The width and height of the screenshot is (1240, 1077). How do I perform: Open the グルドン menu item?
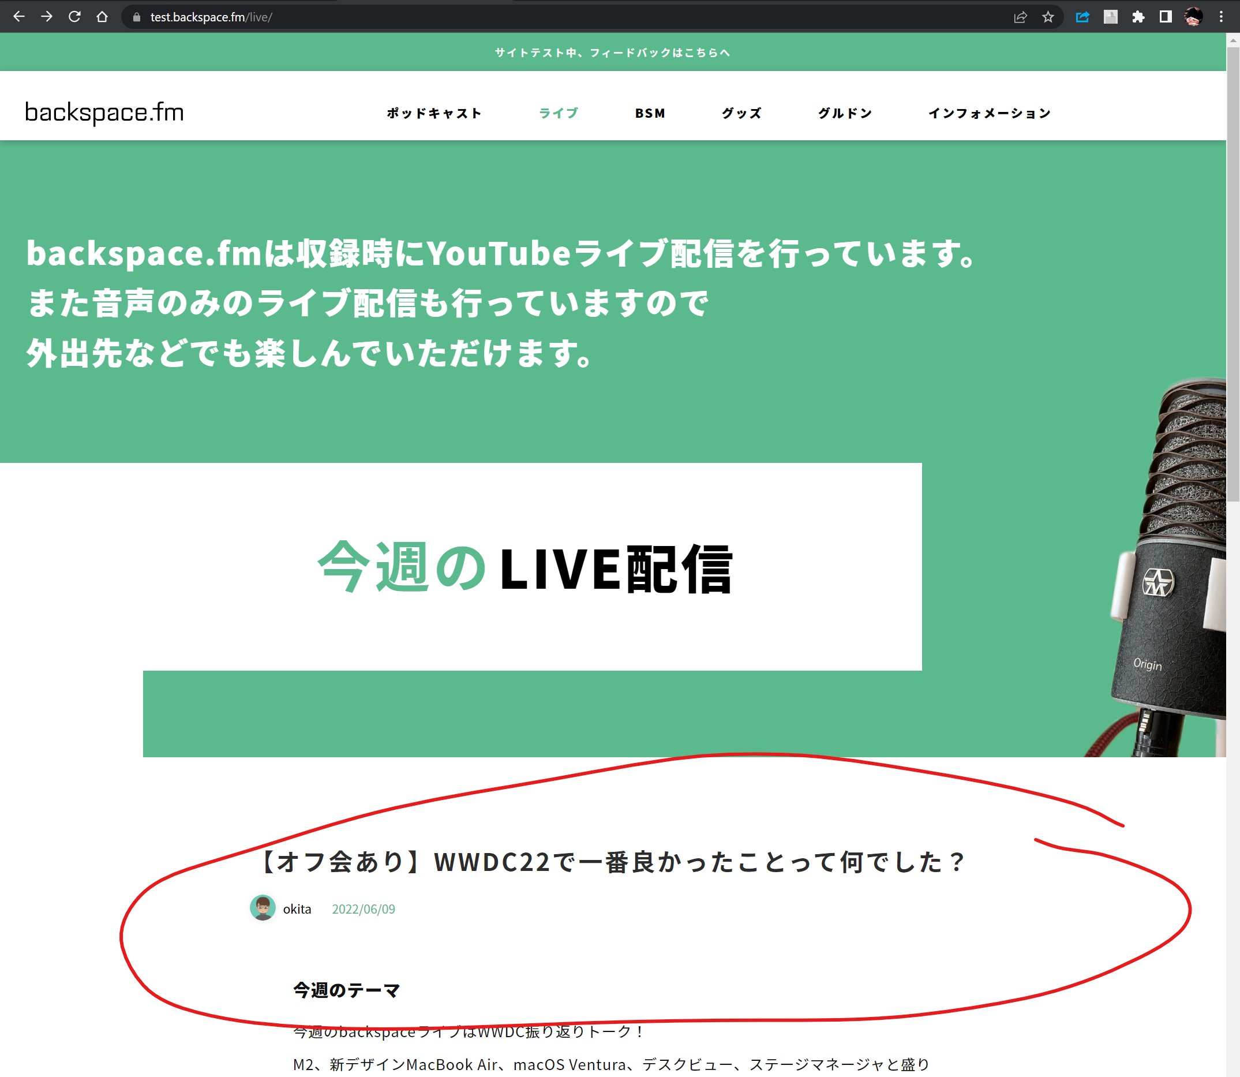[845, 113]
